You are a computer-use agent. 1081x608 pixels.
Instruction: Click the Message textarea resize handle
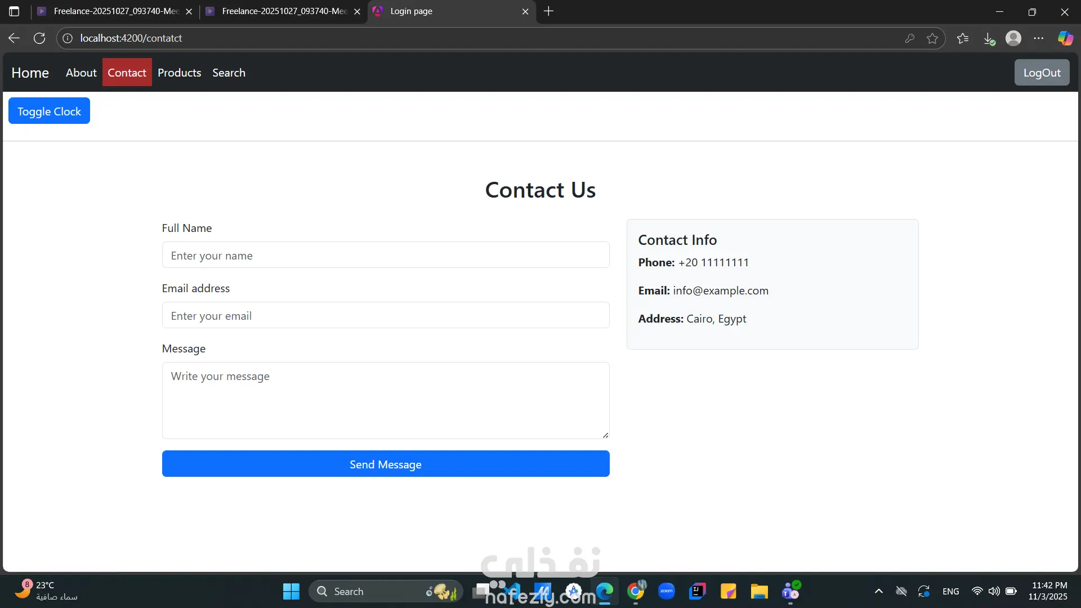(605, 435)
